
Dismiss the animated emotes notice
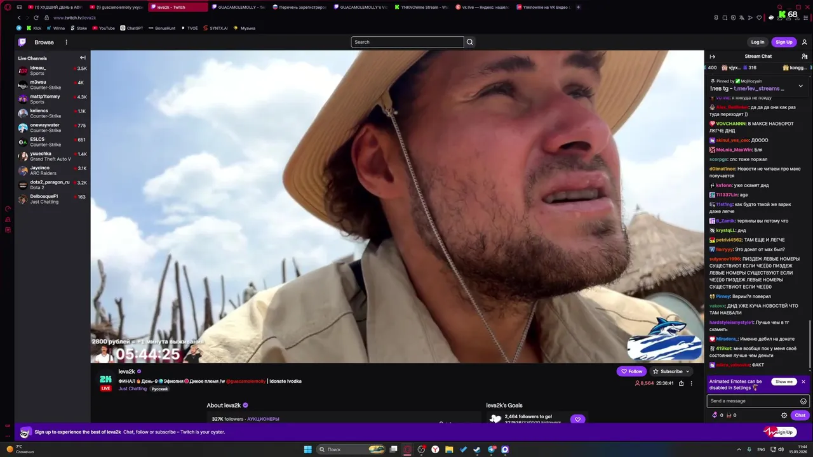pos(803,381)
